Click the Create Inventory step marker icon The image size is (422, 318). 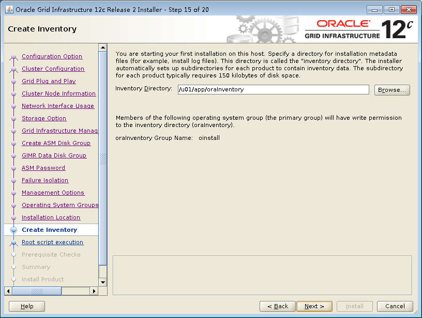(x=13, y=230)
